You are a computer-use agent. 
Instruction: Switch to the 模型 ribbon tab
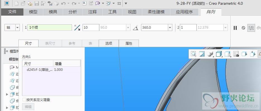click(x=33, y=12)
